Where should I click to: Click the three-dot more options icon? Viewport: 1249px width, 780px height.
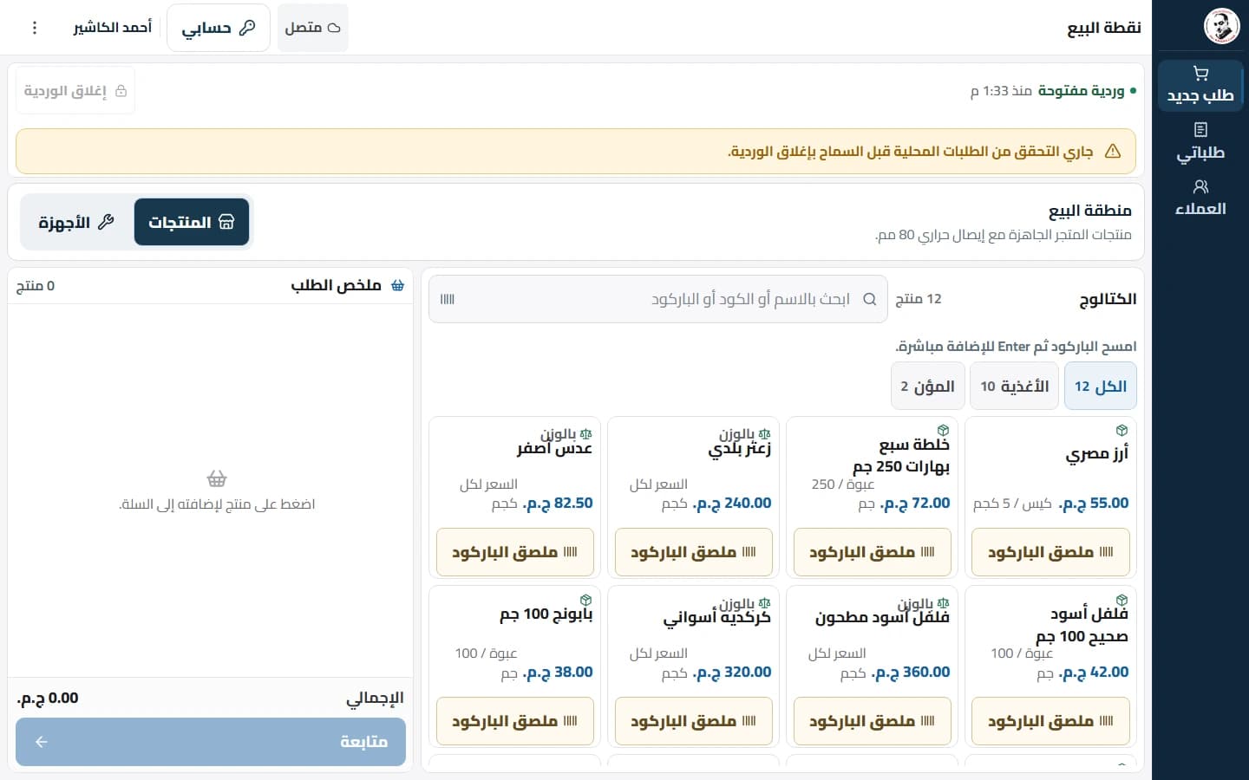35,28
